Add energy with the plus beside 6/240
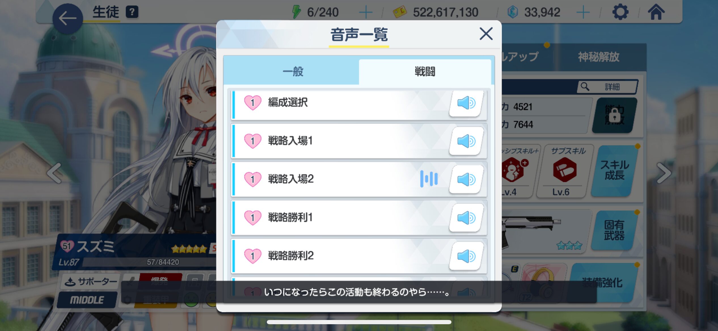 tap(366, 12)
